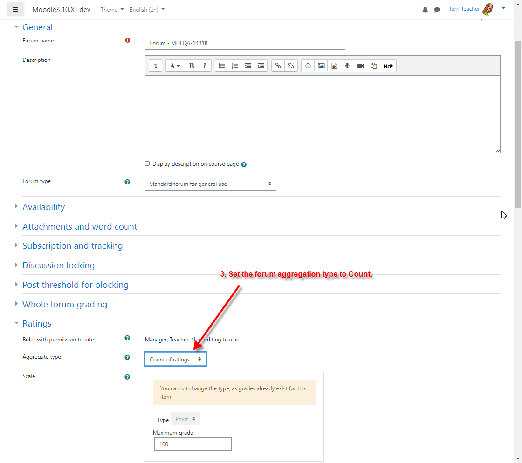Open the hamburger side navigation menu
Image resolution: width=522 pixels, height=463 pixels.
15,9
